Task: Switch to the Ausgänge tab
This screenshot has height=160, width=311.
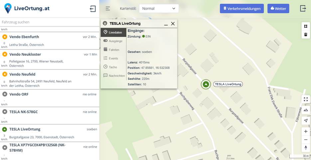Action: (113, 41)
